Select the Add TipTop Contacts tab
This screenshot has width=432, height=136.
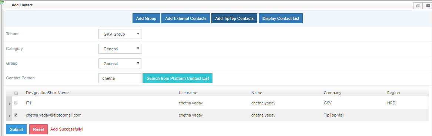[234, 18]
